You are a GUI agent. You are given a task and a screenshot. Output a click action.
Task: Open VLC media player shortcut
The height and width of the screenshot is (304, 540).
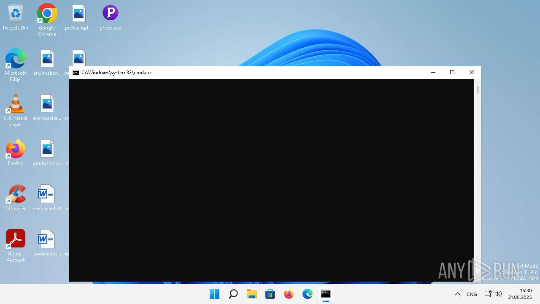coord(15,110)
